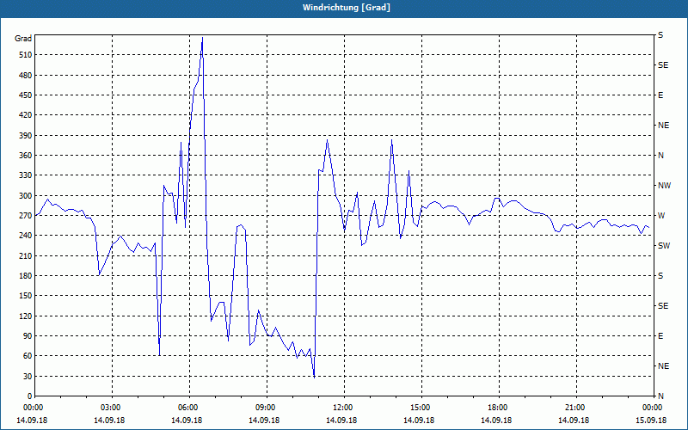Pick the E compass label at 450 gridline
Image resolution: width=688 pixels, height=430 pixels.
point(660,95)
